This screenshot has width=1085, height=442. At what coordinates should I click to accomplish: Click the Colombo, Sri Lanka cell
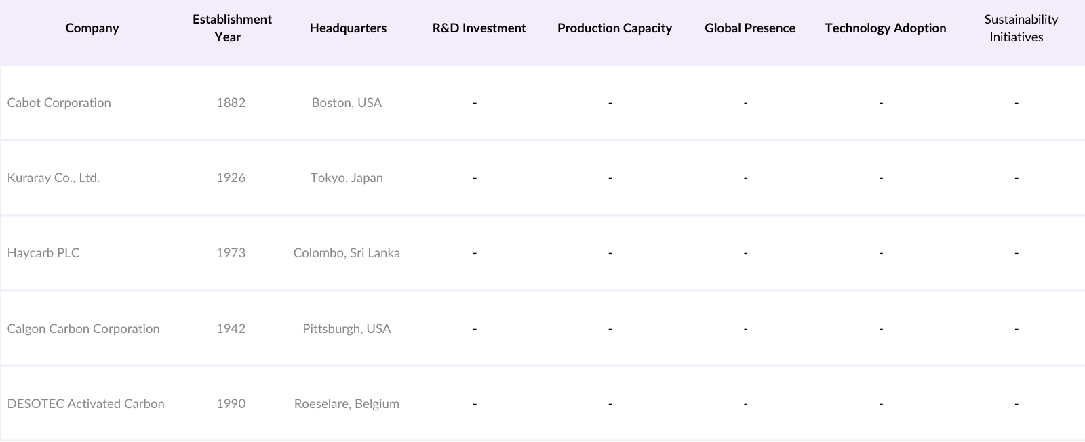tap(347, 252)
